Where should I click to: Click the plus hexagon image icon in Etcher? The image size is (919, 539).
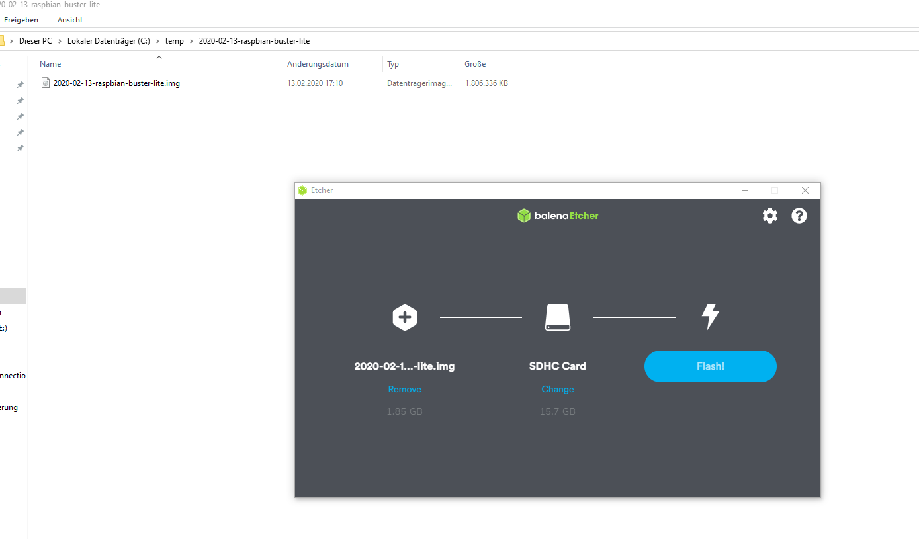[x=405, y=317]
